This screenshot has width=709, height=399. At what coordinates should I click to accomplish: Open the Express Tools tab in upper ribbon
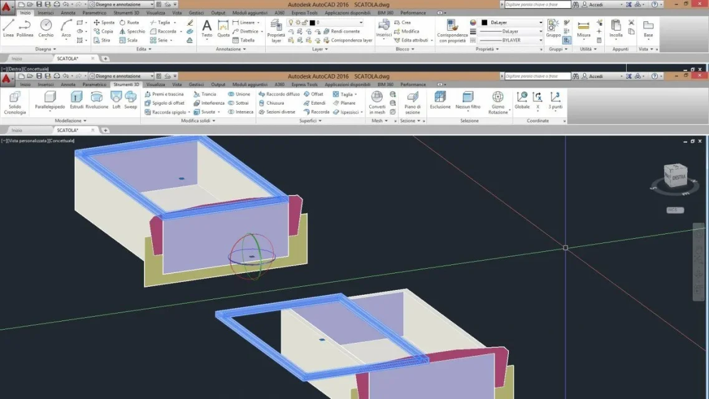click(304, 13)
